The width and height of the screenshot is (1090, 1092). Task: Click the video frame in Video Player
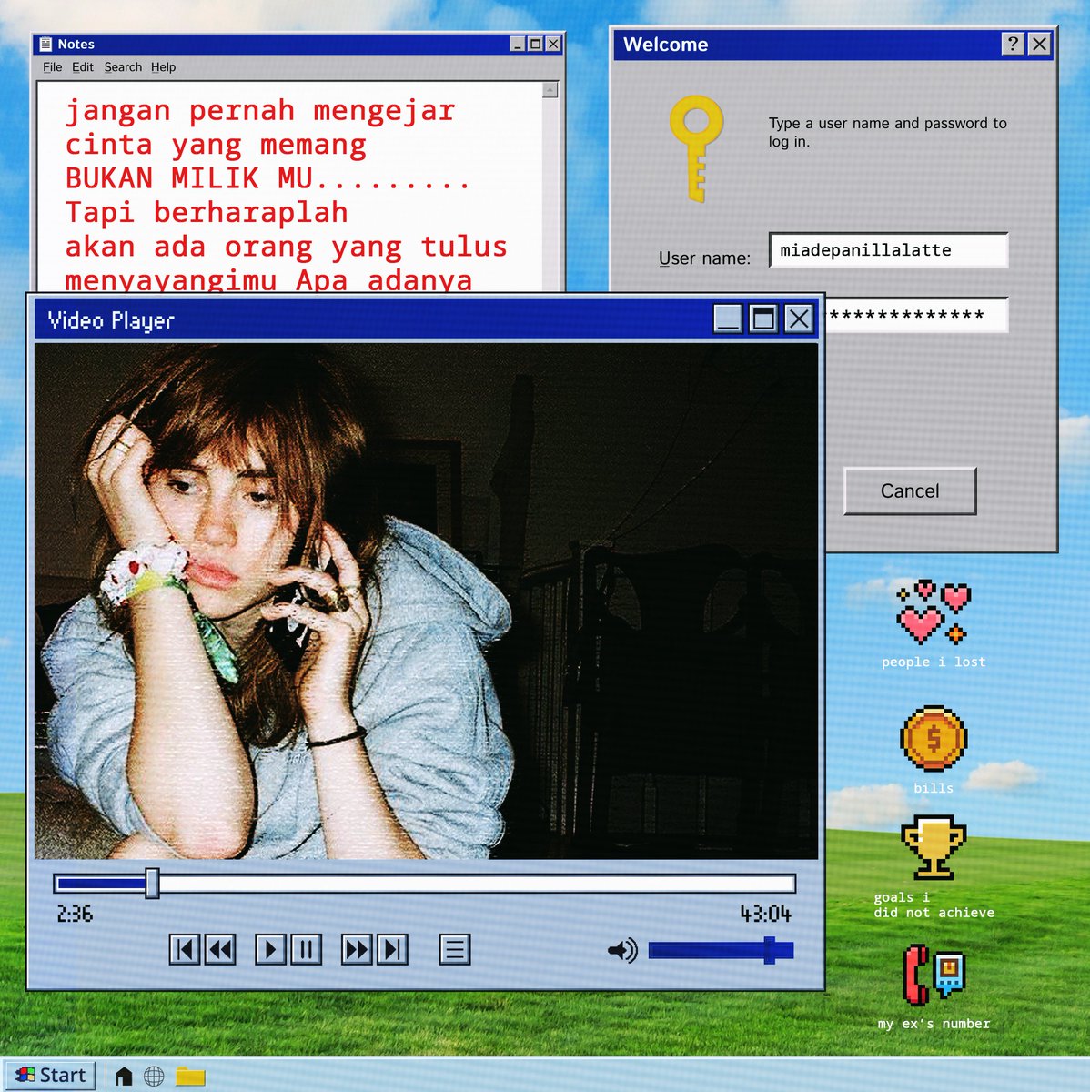coord(426,601)
